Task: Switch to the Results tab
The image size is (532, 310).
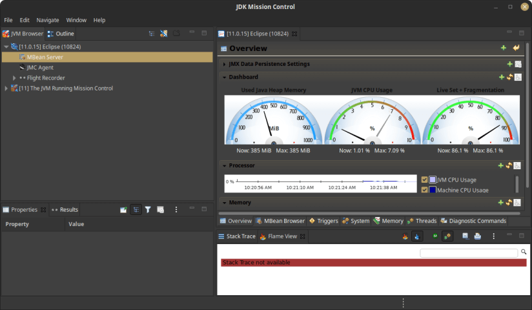Action: [x=65, y=210]
